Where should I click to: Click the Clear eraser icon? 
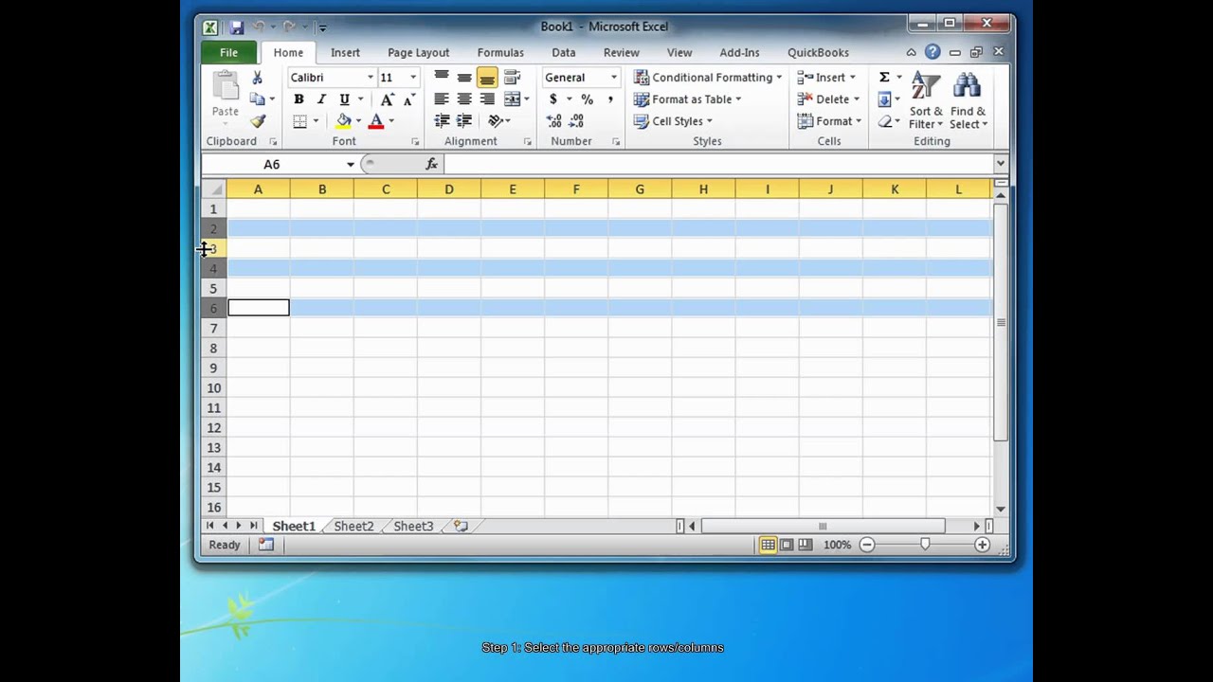884,121
